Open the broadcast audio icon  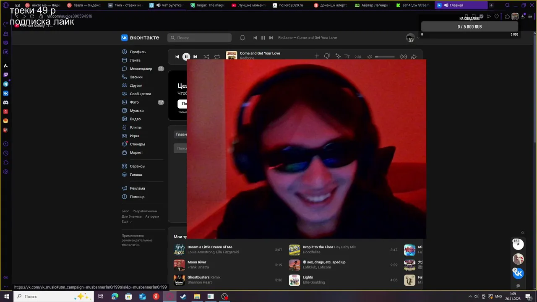404,57
